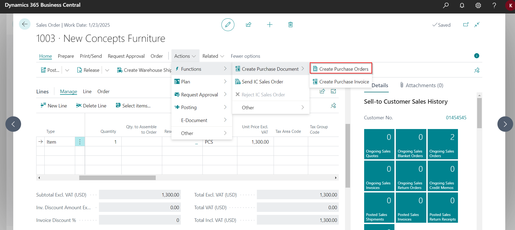The image size is (515, 230).
Task: Toggle the info FactBox icon
Action: pos(477,56)
